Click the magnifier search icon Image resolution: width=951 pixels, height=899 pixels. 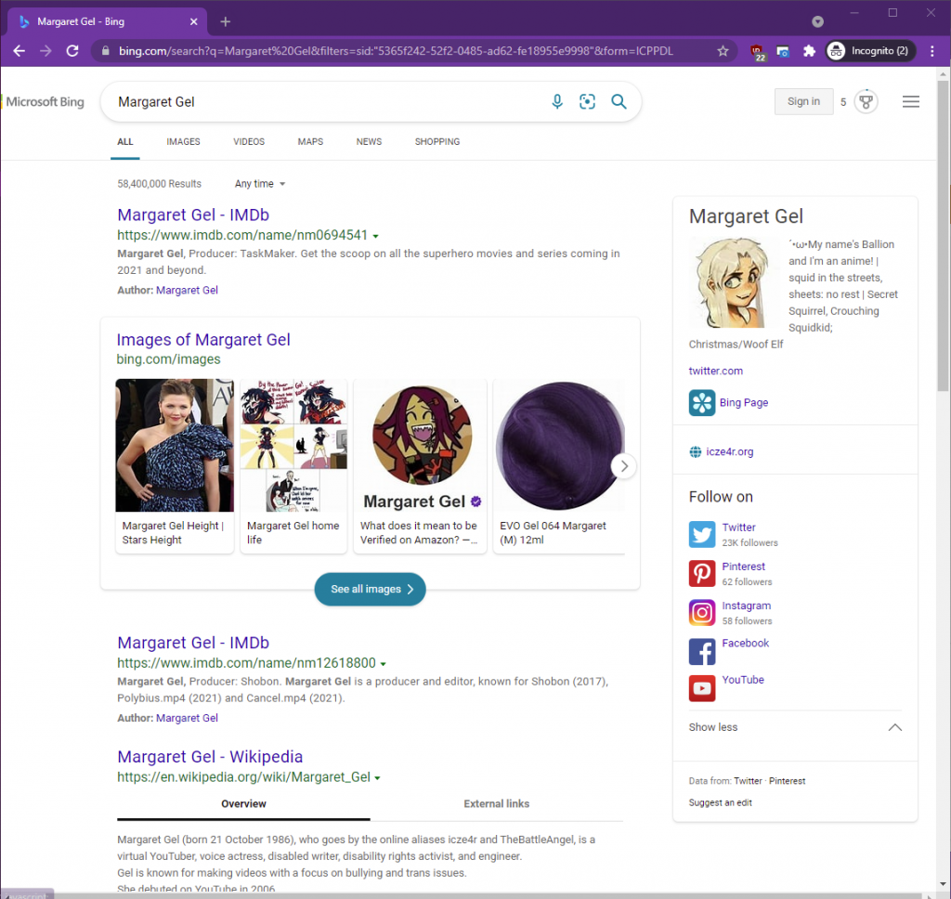tap(619, 101)
